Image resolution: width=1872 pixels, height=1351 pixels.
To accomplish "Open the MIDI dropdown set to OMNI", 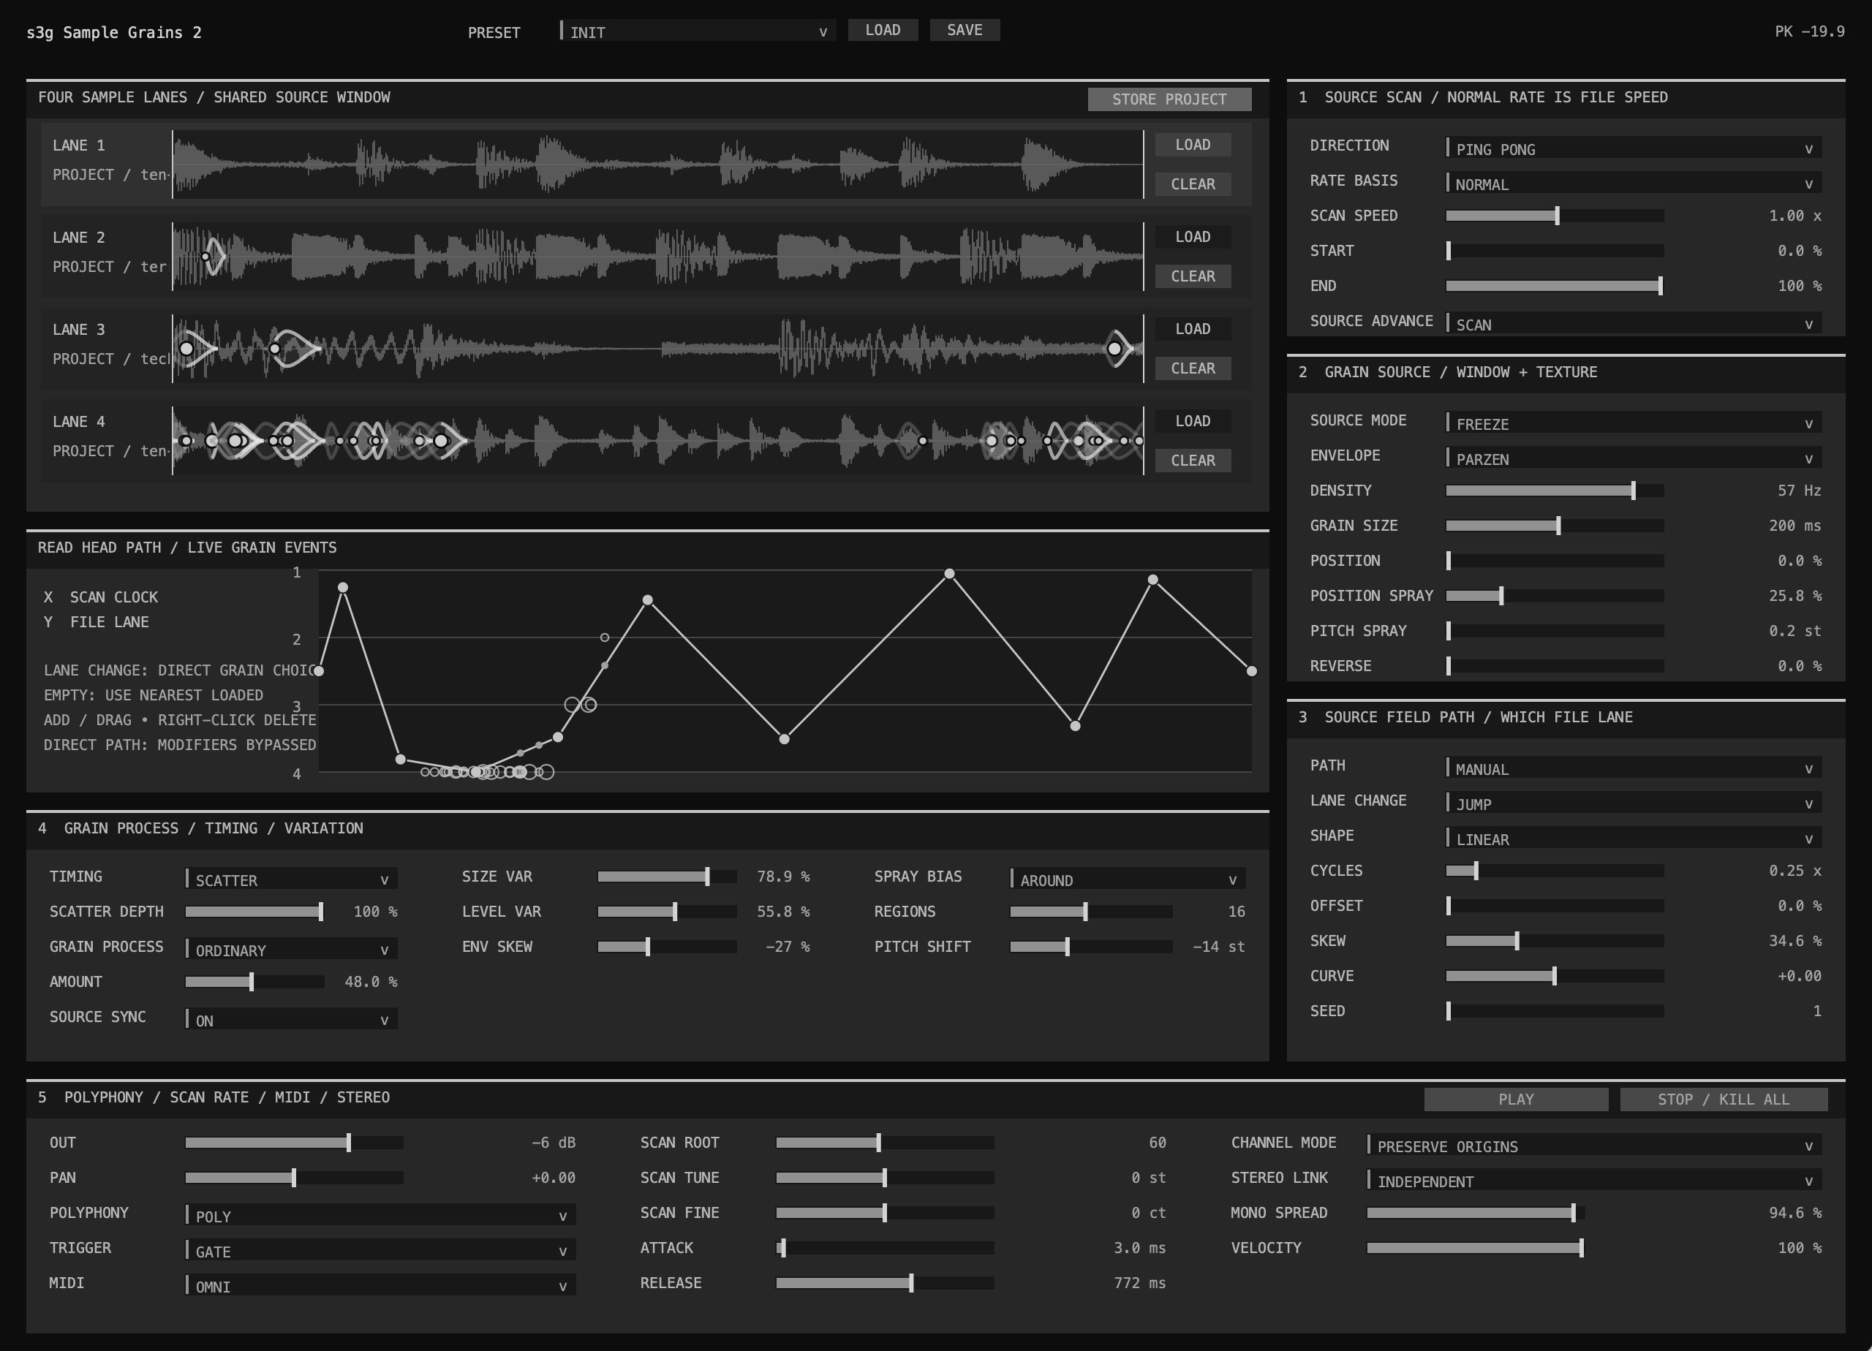I will [380, 1285].
